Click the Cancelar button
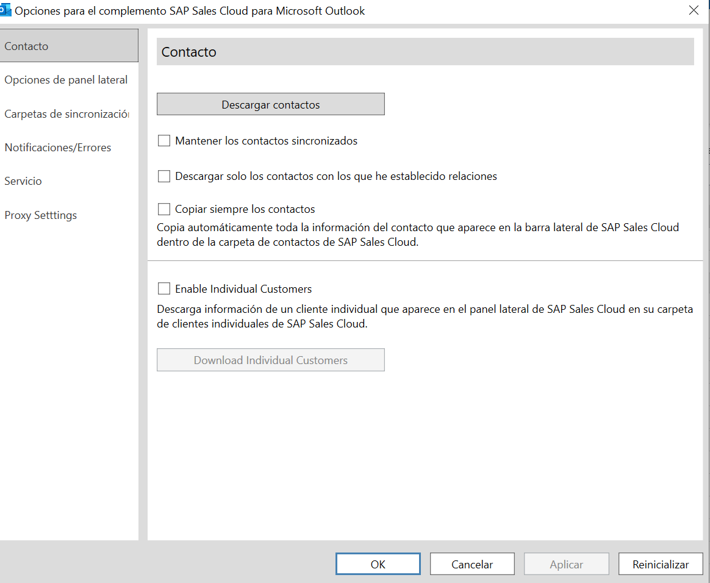Screen dimensions: 710x583 click(472, 564)
